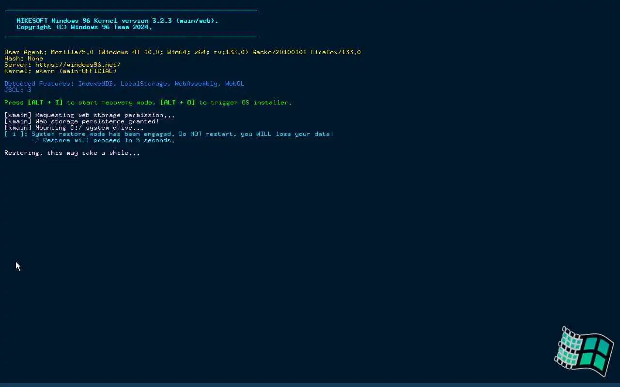Click the User-Agent Mozilla/5.0 line
This screenshot has width=620, height=387.
tap(183, 52)
